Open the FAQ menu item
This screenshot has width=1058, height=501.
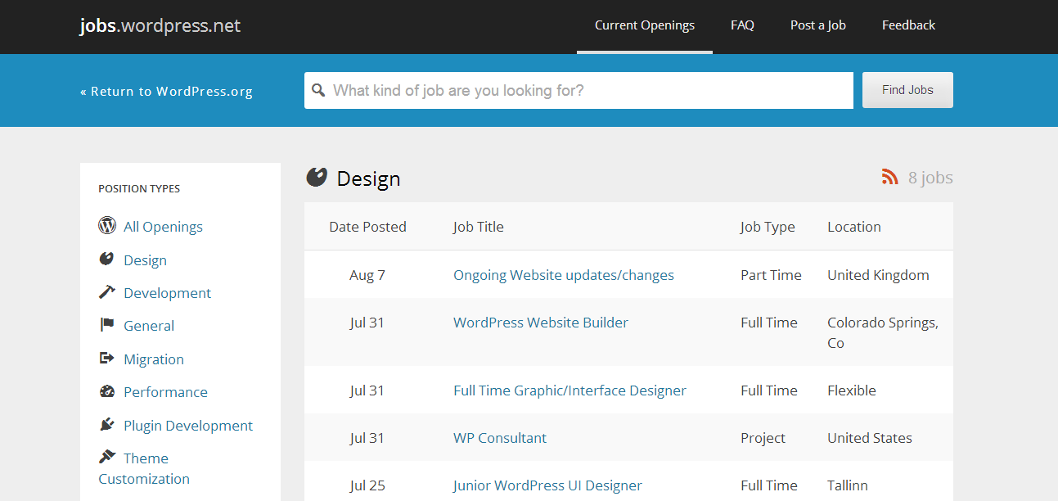pos(742,25)
